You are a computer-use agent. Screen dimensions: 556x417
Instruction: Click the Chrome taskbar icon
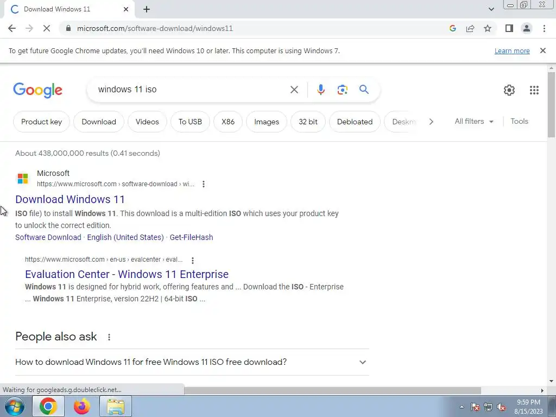coord(48,406)
